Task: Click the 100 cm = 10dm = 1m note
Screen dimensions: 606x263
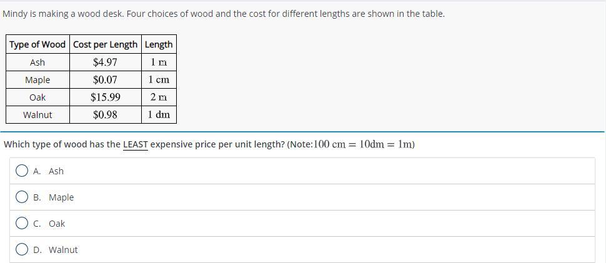Action: pyautogui.click(x=362, y=144)
